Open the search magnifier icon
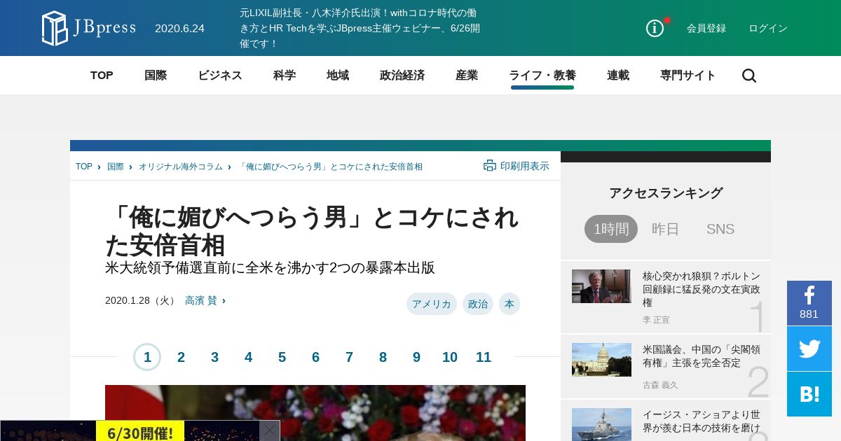The height and width of the screenshot is (441, 841). [x=749, y=76]
